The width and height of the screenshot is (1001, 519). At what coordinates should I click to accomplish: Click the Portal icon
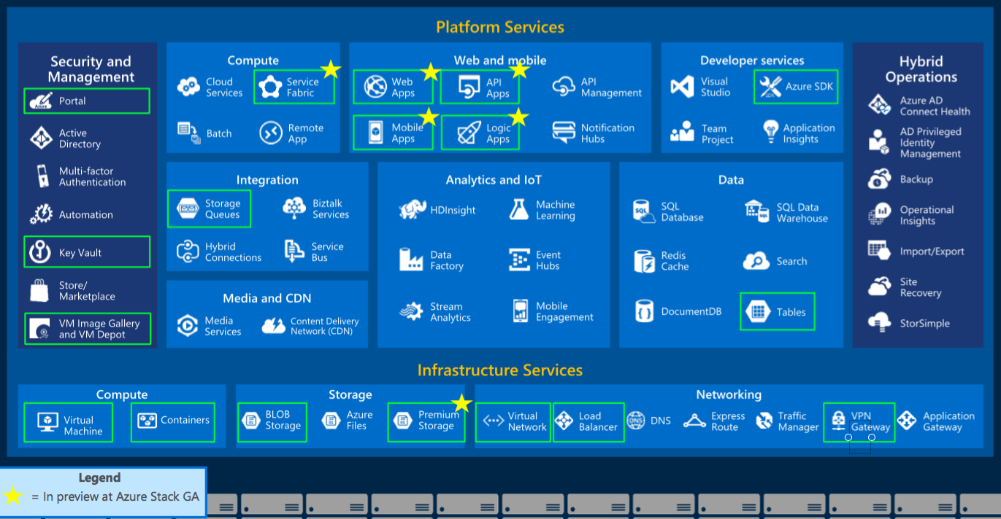[x=39, y=101]
